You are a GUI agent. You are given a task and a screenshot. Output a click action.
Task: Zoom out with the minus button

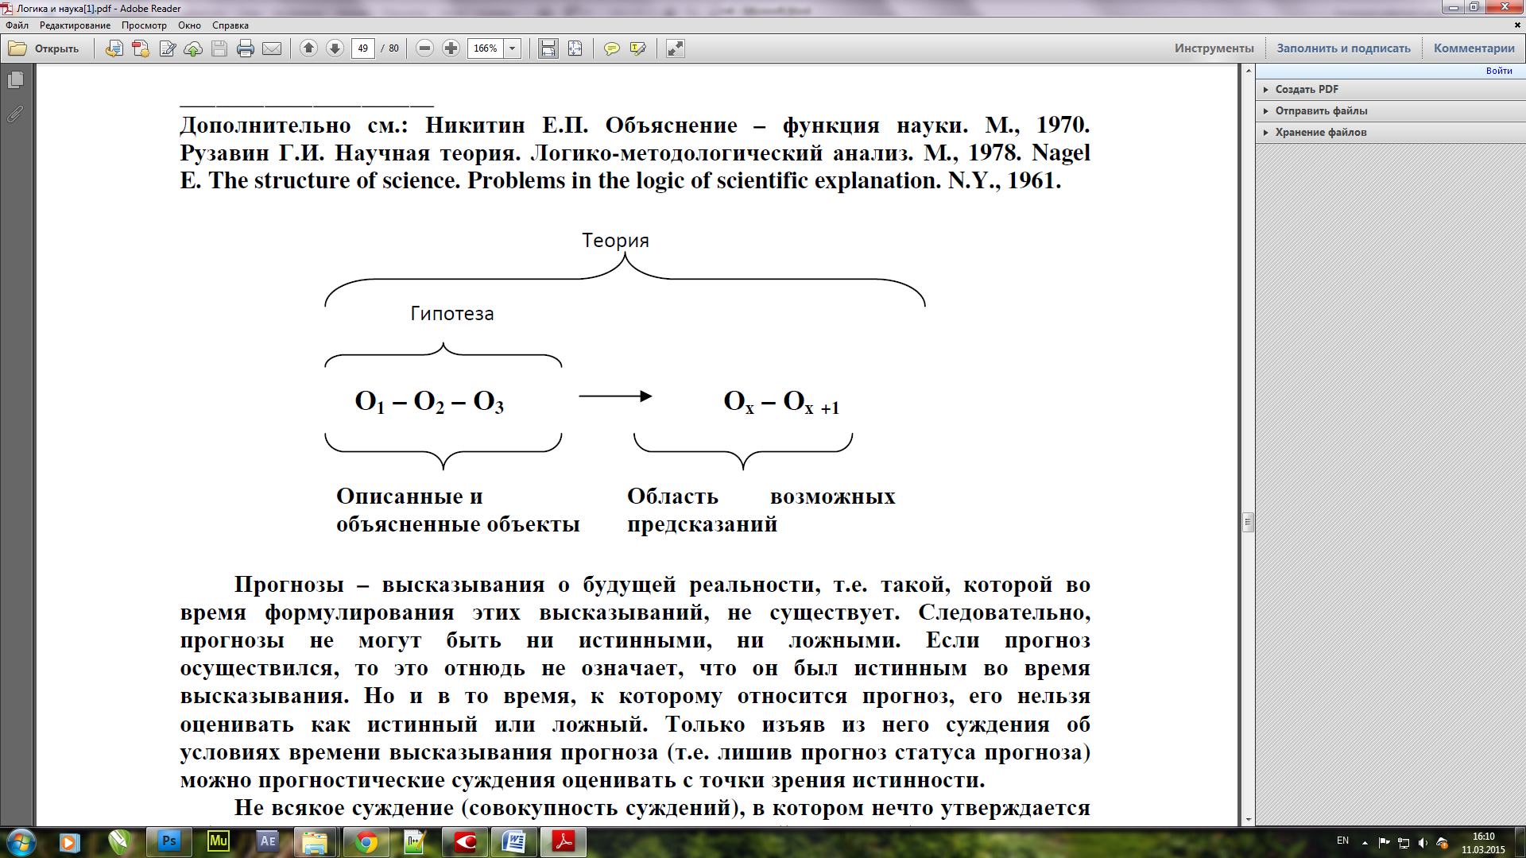pyautogui.click(x=425, y=48)
